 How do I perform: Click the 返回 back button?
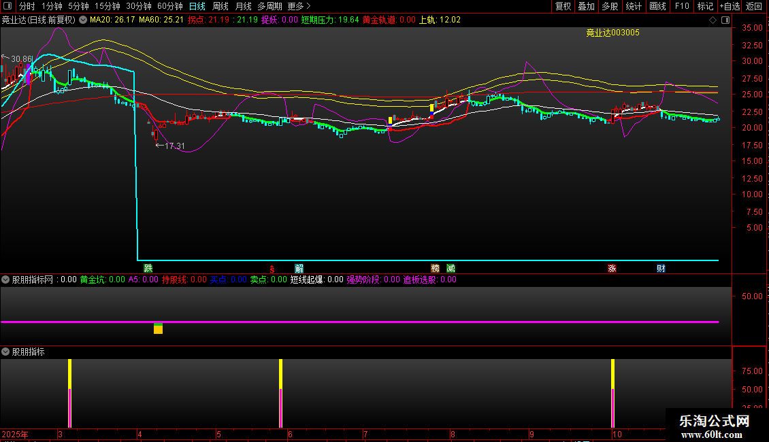(x=754, y=6)
